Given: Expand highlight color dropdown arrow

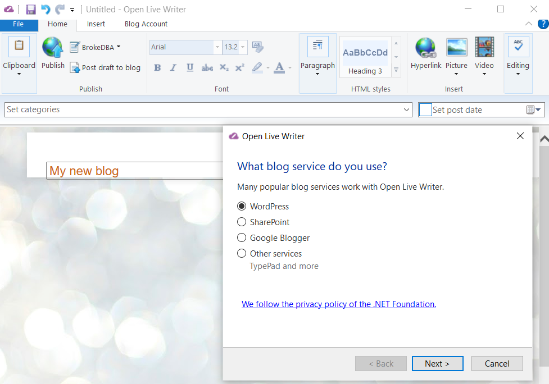Looking at the screenshot, I should click(x=268, y=67).
